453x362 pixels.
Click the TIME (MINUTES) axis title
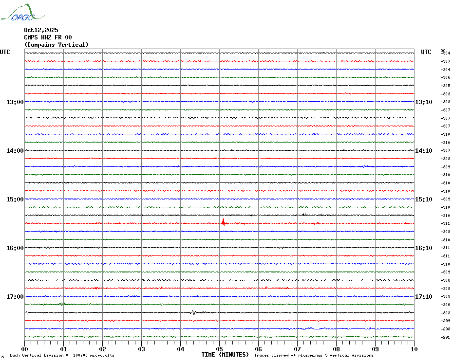pyautogui.click(x=225, y=355)
